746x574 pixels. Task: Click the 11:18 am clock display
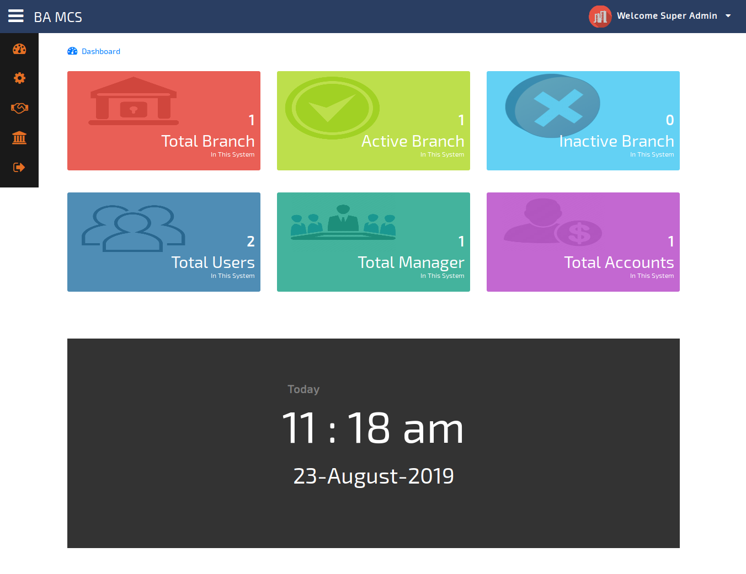(x=373, y=428)
